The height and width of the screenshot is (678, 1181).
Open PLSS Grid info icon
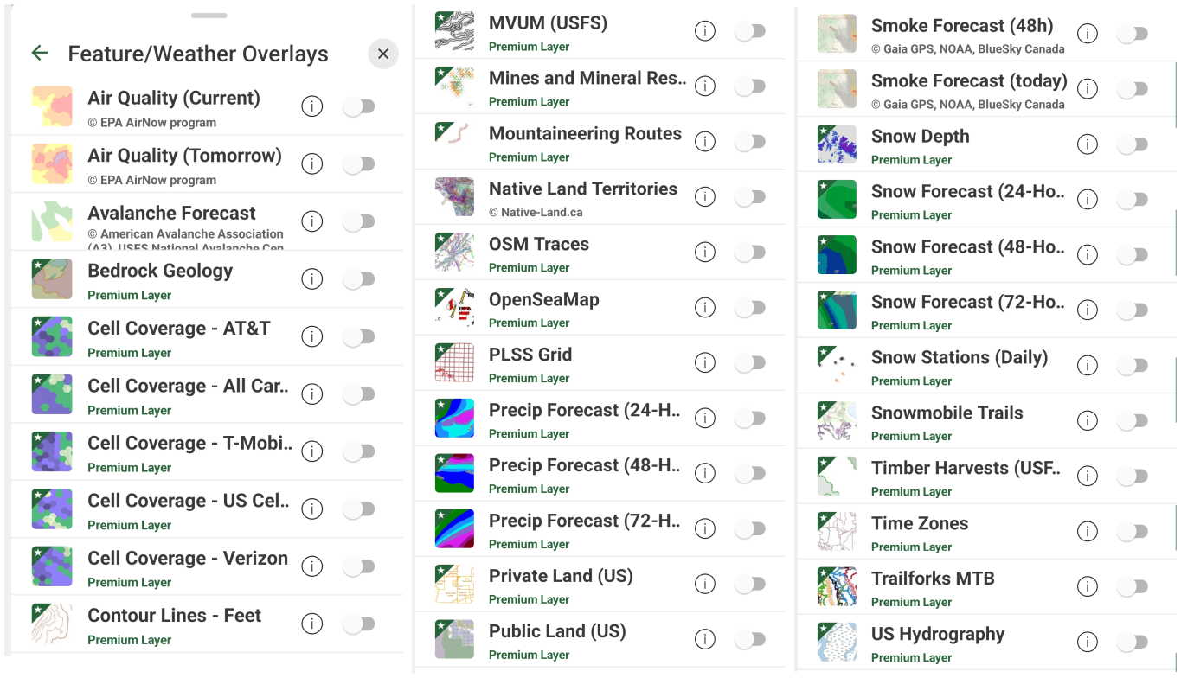(705, 363)
